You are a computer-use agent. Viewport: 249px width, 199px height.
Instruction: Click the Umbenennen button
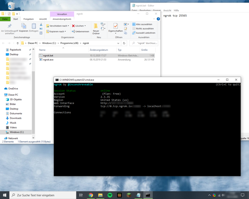[80, 32]
